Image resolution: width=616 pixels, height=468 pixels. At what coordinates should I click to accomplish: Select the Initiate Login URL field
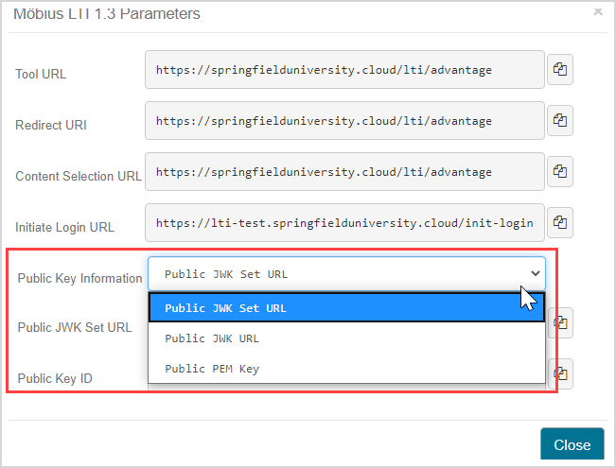(344, 223)
